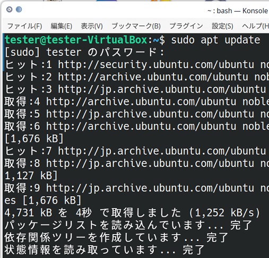
Task: Click the "[sudo] tester のパスワード:" line
Action: pyautogui.click(x=84, y=52)
